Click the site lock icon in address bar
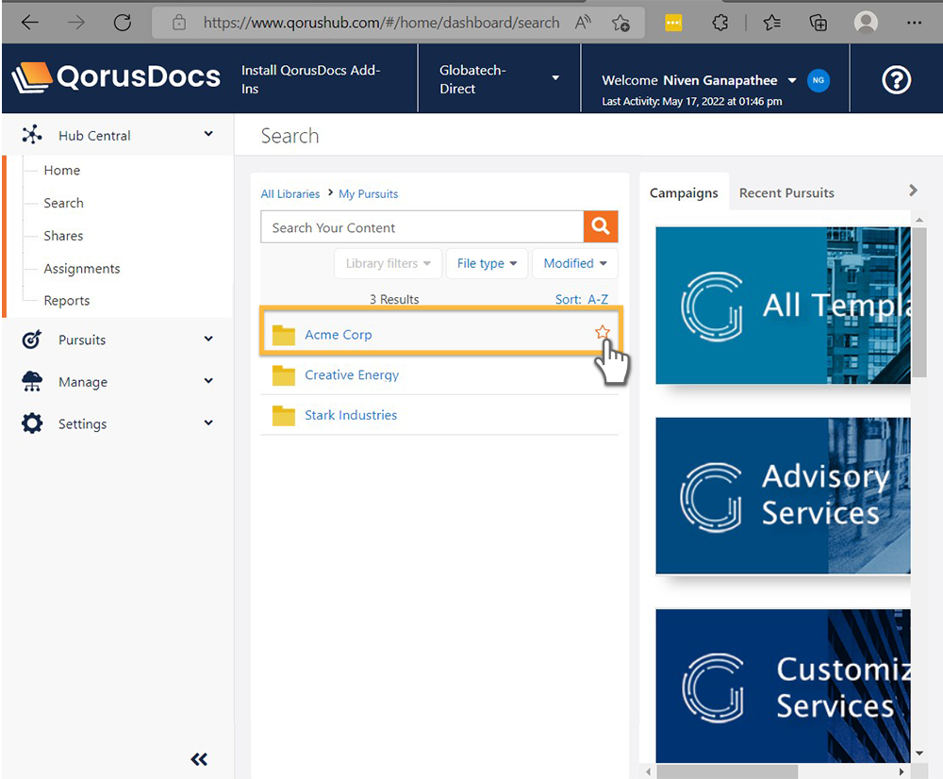943x779 pixels. [x=178, y=23]
